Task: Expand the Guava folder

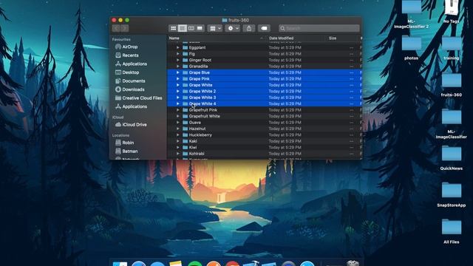Action: (x=177, y=123)
